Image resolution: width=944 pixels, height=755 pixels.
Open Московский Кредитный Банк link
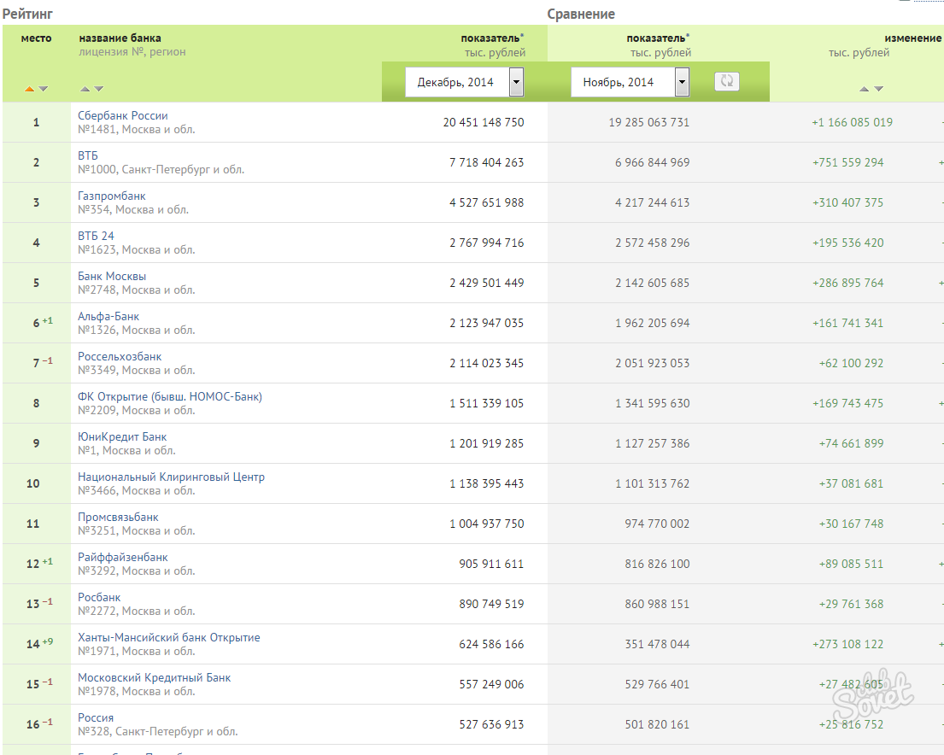pyautogui.click(x=154, y=678)
